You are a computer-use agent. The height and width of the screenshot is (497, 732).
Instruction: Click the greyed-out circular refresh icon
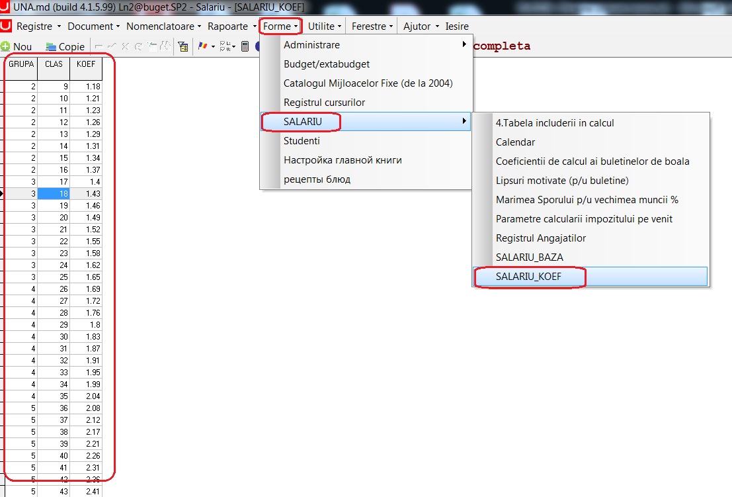click(x=139, y=46)
